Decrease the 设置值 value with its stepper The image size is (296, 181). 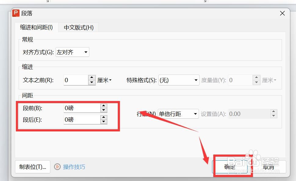(274, 116)
